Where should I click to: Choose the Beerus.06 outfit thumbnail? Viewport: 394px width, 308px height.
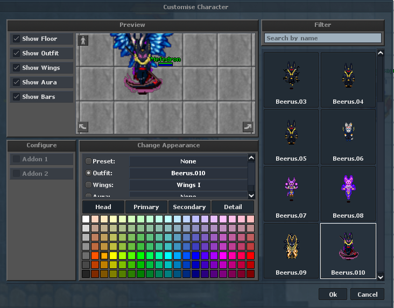click(348, 137)
